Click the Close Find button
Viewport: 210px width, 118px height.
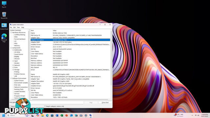[x=105, y=103]
